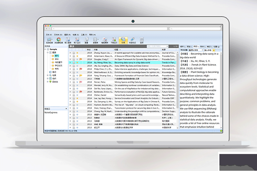The width and height of the screenshot is (257, 171).
Task: Click the red flag on Douglas, Craig C row
Action: (x=81, y=59)
